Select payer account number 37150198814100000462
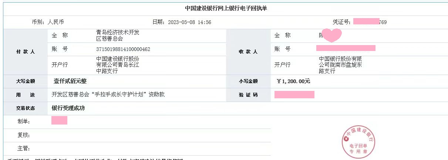 coord(123,49)
